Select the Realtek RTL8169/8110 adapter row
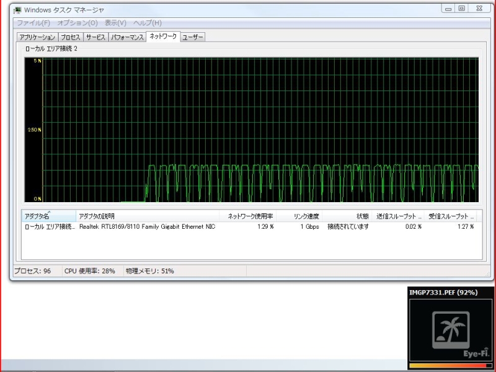 pos(147,227)
